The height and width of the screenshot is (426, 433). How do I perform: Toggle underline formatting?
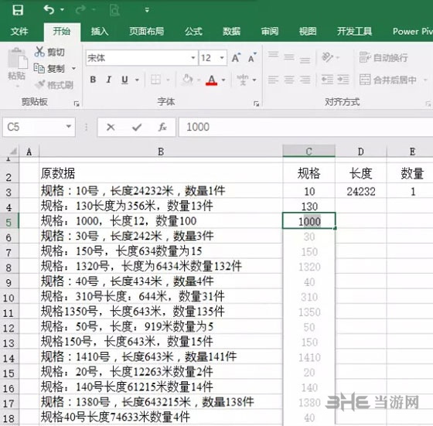pyautogui.click(x=124, y=80)
